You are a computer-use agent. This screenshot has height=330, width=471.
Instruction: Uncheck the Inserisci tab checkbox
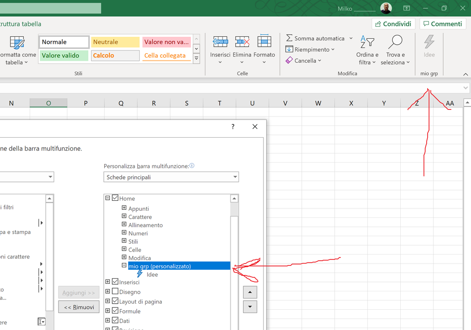tap(115, 282)
